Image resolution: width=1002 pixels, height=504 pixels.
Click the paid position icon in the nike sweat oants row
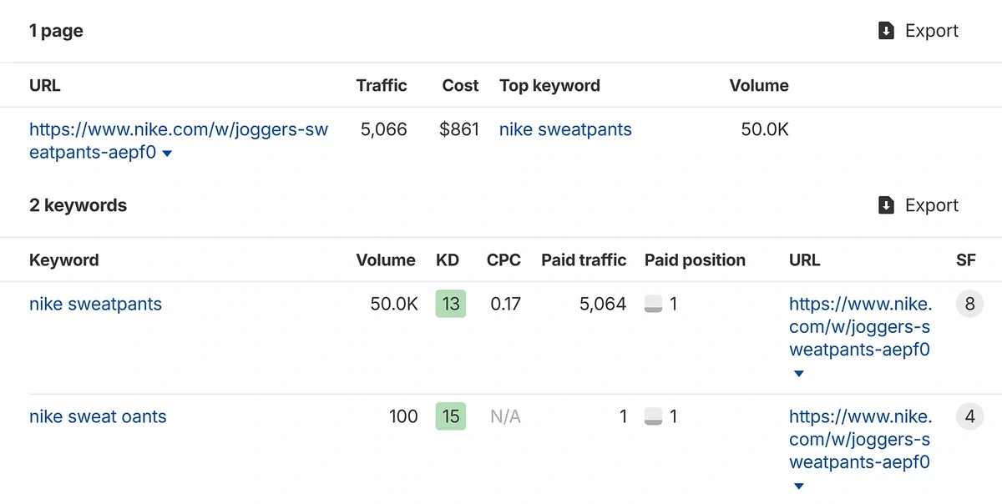tap(653, 416)
